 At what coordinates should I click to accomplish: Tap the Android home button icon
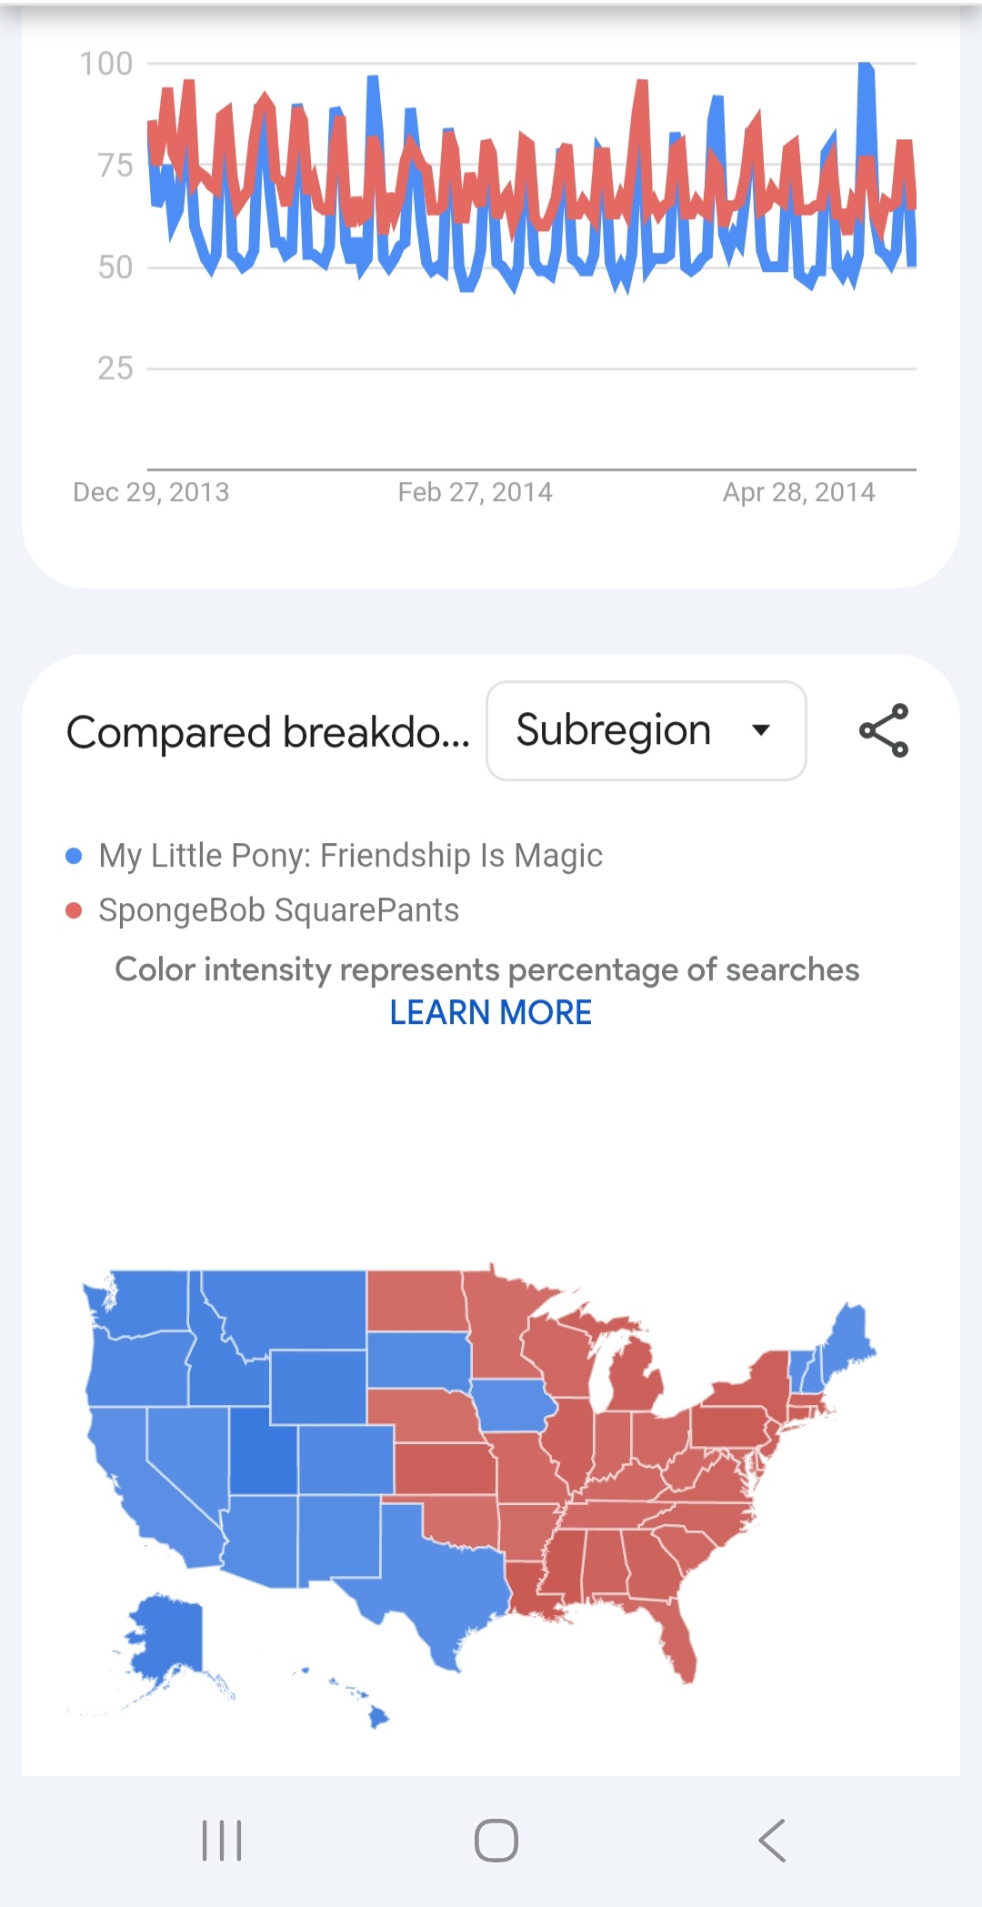click(x=496, y=1841)
